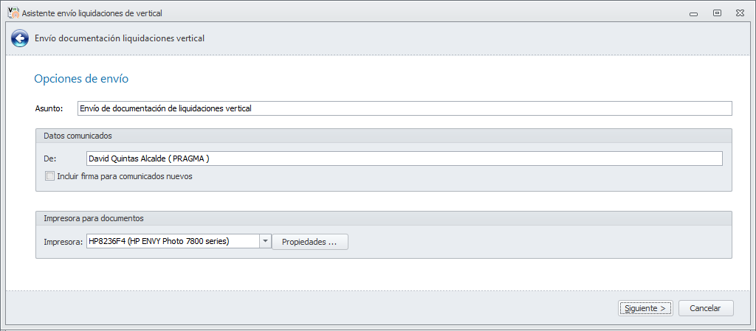Enable Incluir firma para comunicados nuevos checkbox
Screen dimensions: 756x331
tap(50, 176)
